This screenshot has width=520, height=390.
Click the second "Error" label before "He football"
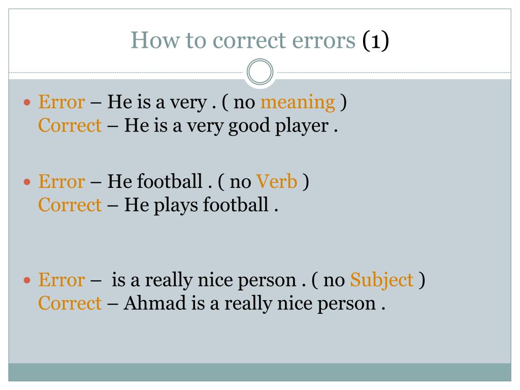[61, 181]
